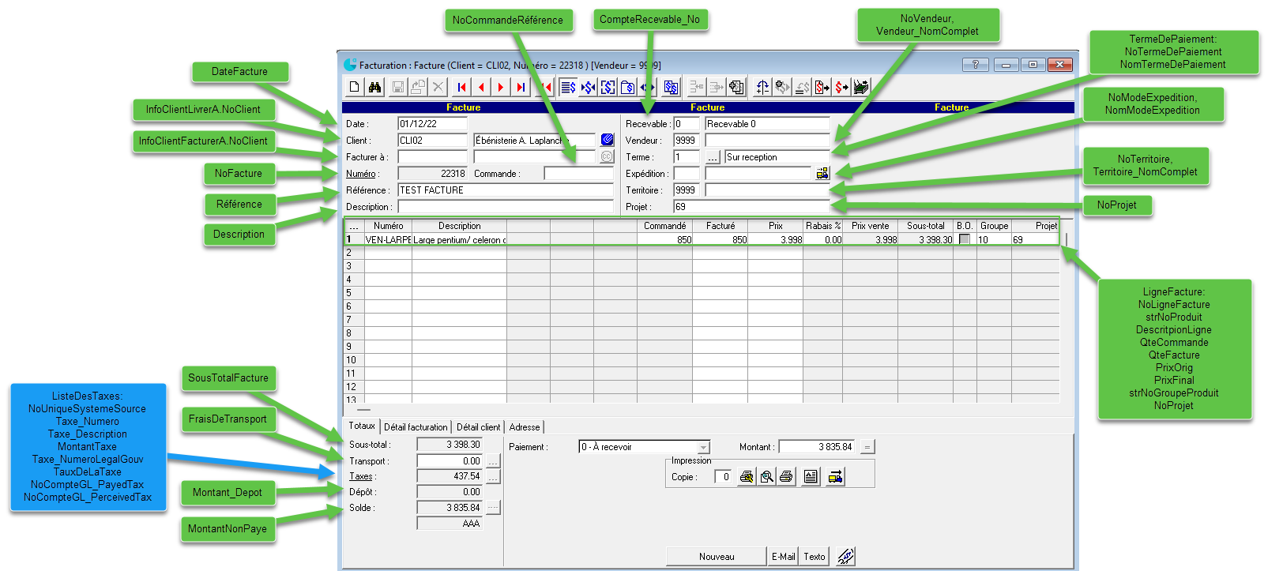Click the equals button next to Montant
The height and width of the screenshot is (571, 1283).
pyautogui.click(x=867, y=448)
